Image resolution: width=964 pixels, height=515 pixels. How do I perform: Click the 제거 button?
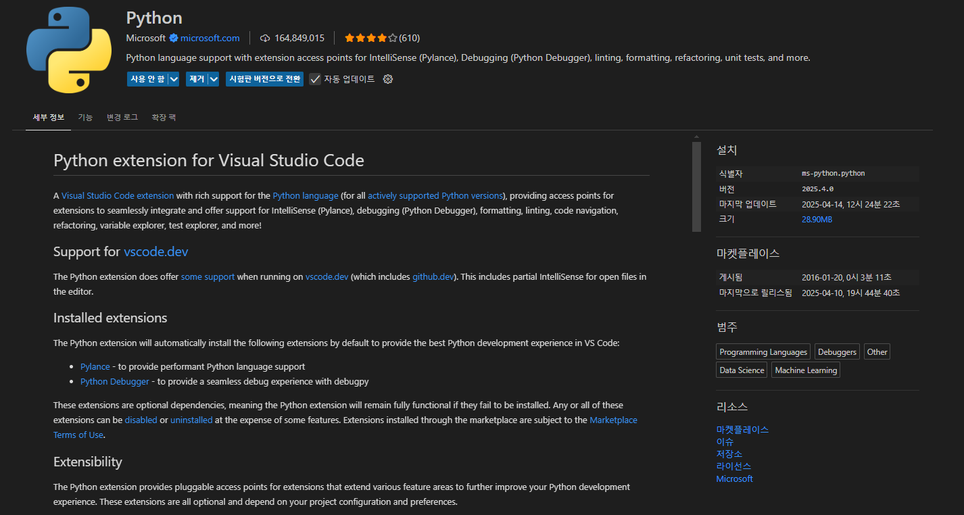click(197, 79)
